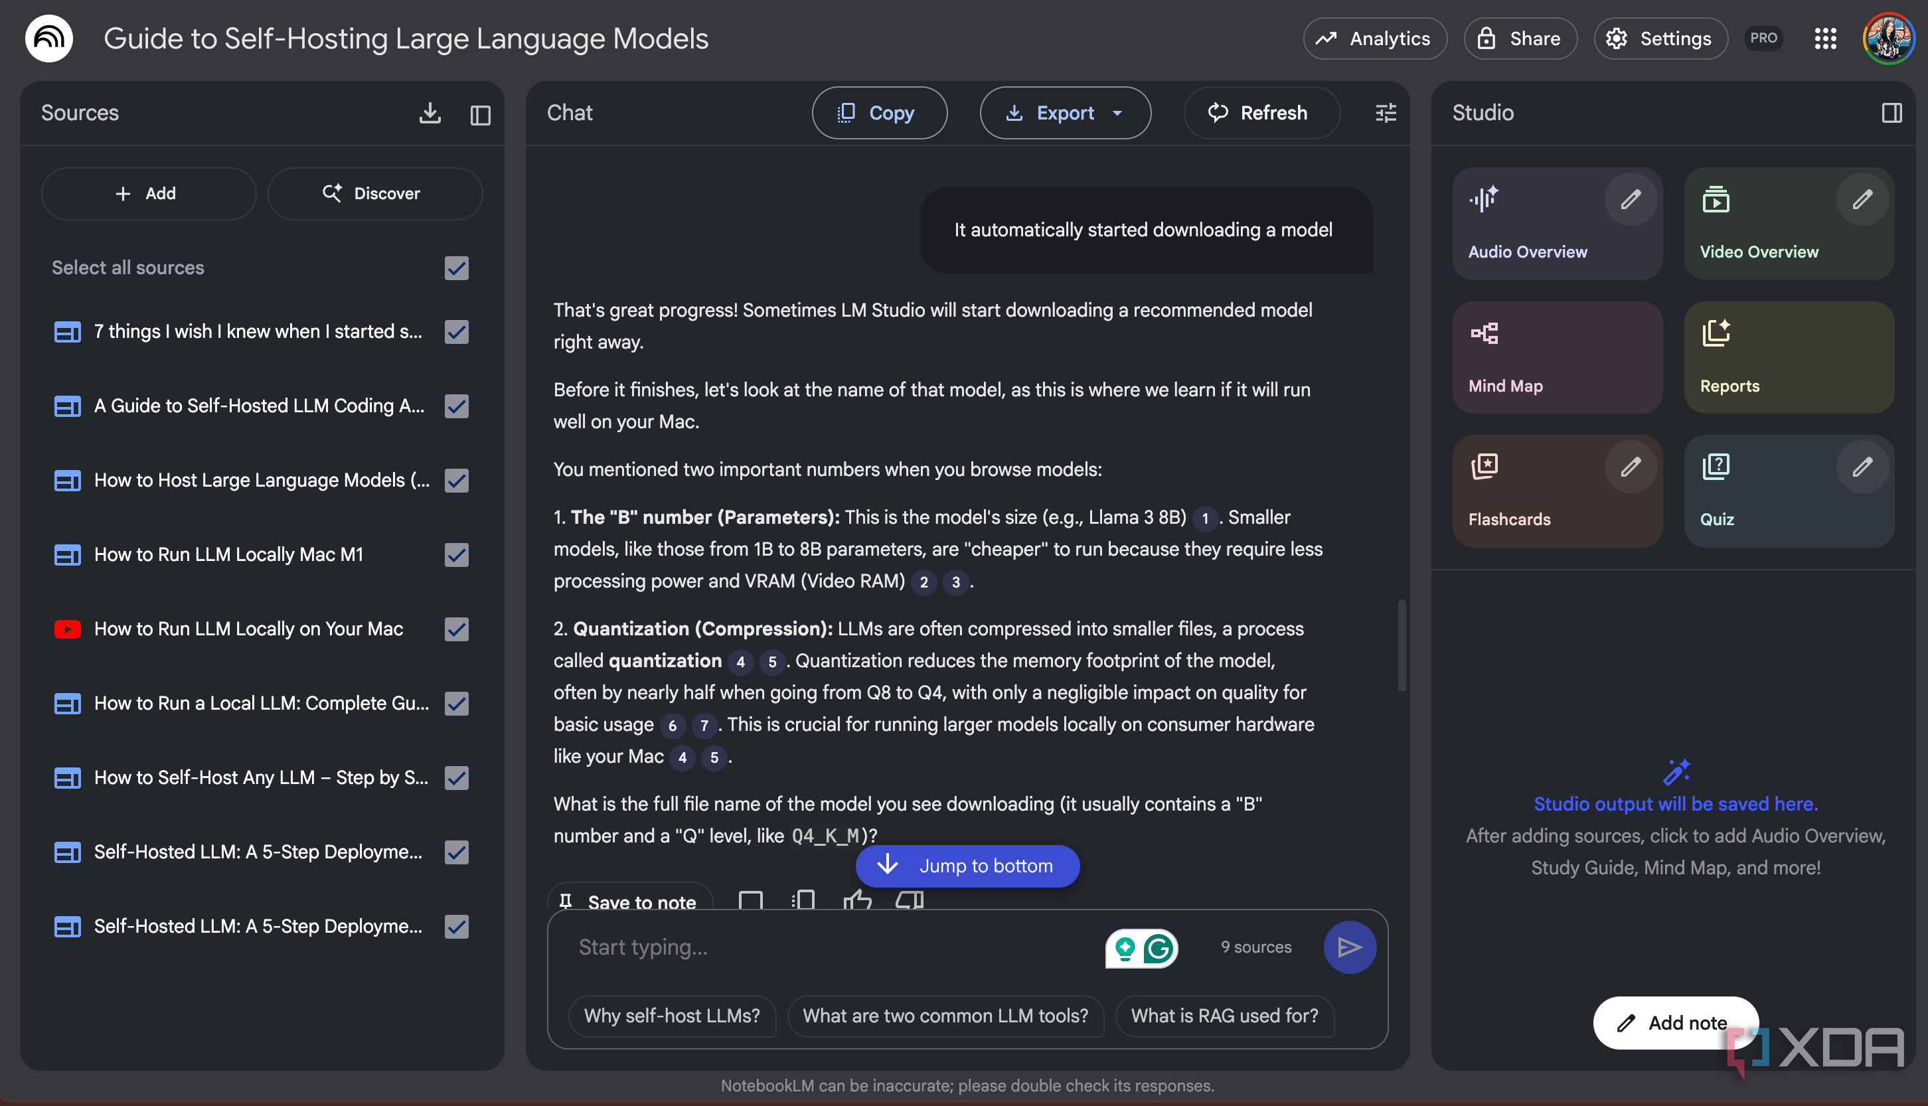Screen dimensions: 1928x1106
Task: Open the Reports card
Action: (x=1789, y=358)
